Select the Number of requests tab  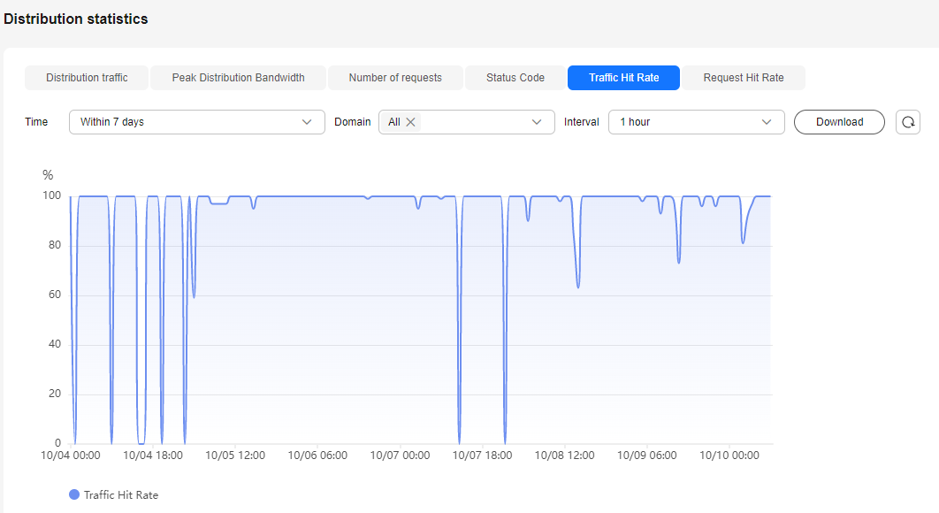pos(395,78)
